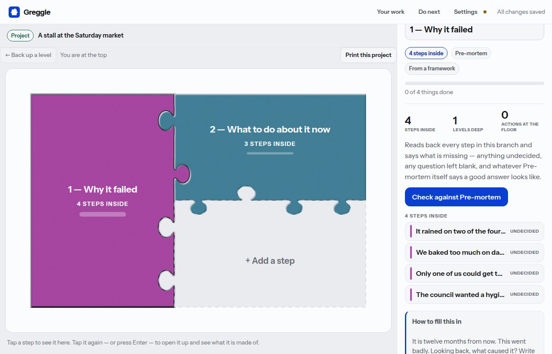Viewport: 552px width, 354px height.
Task: Click the 4 steps inside pill
Action: (426, 53)
